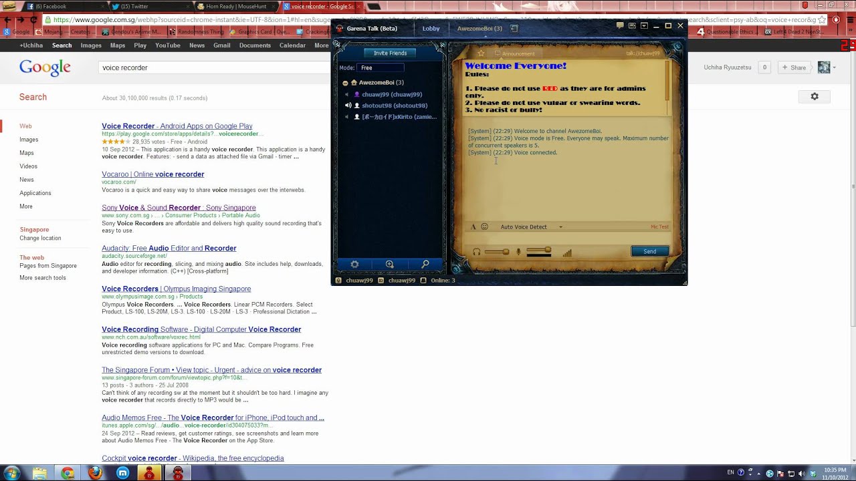
Task: Open the Mode Free dropdown
Action: [x=381, y=67]
